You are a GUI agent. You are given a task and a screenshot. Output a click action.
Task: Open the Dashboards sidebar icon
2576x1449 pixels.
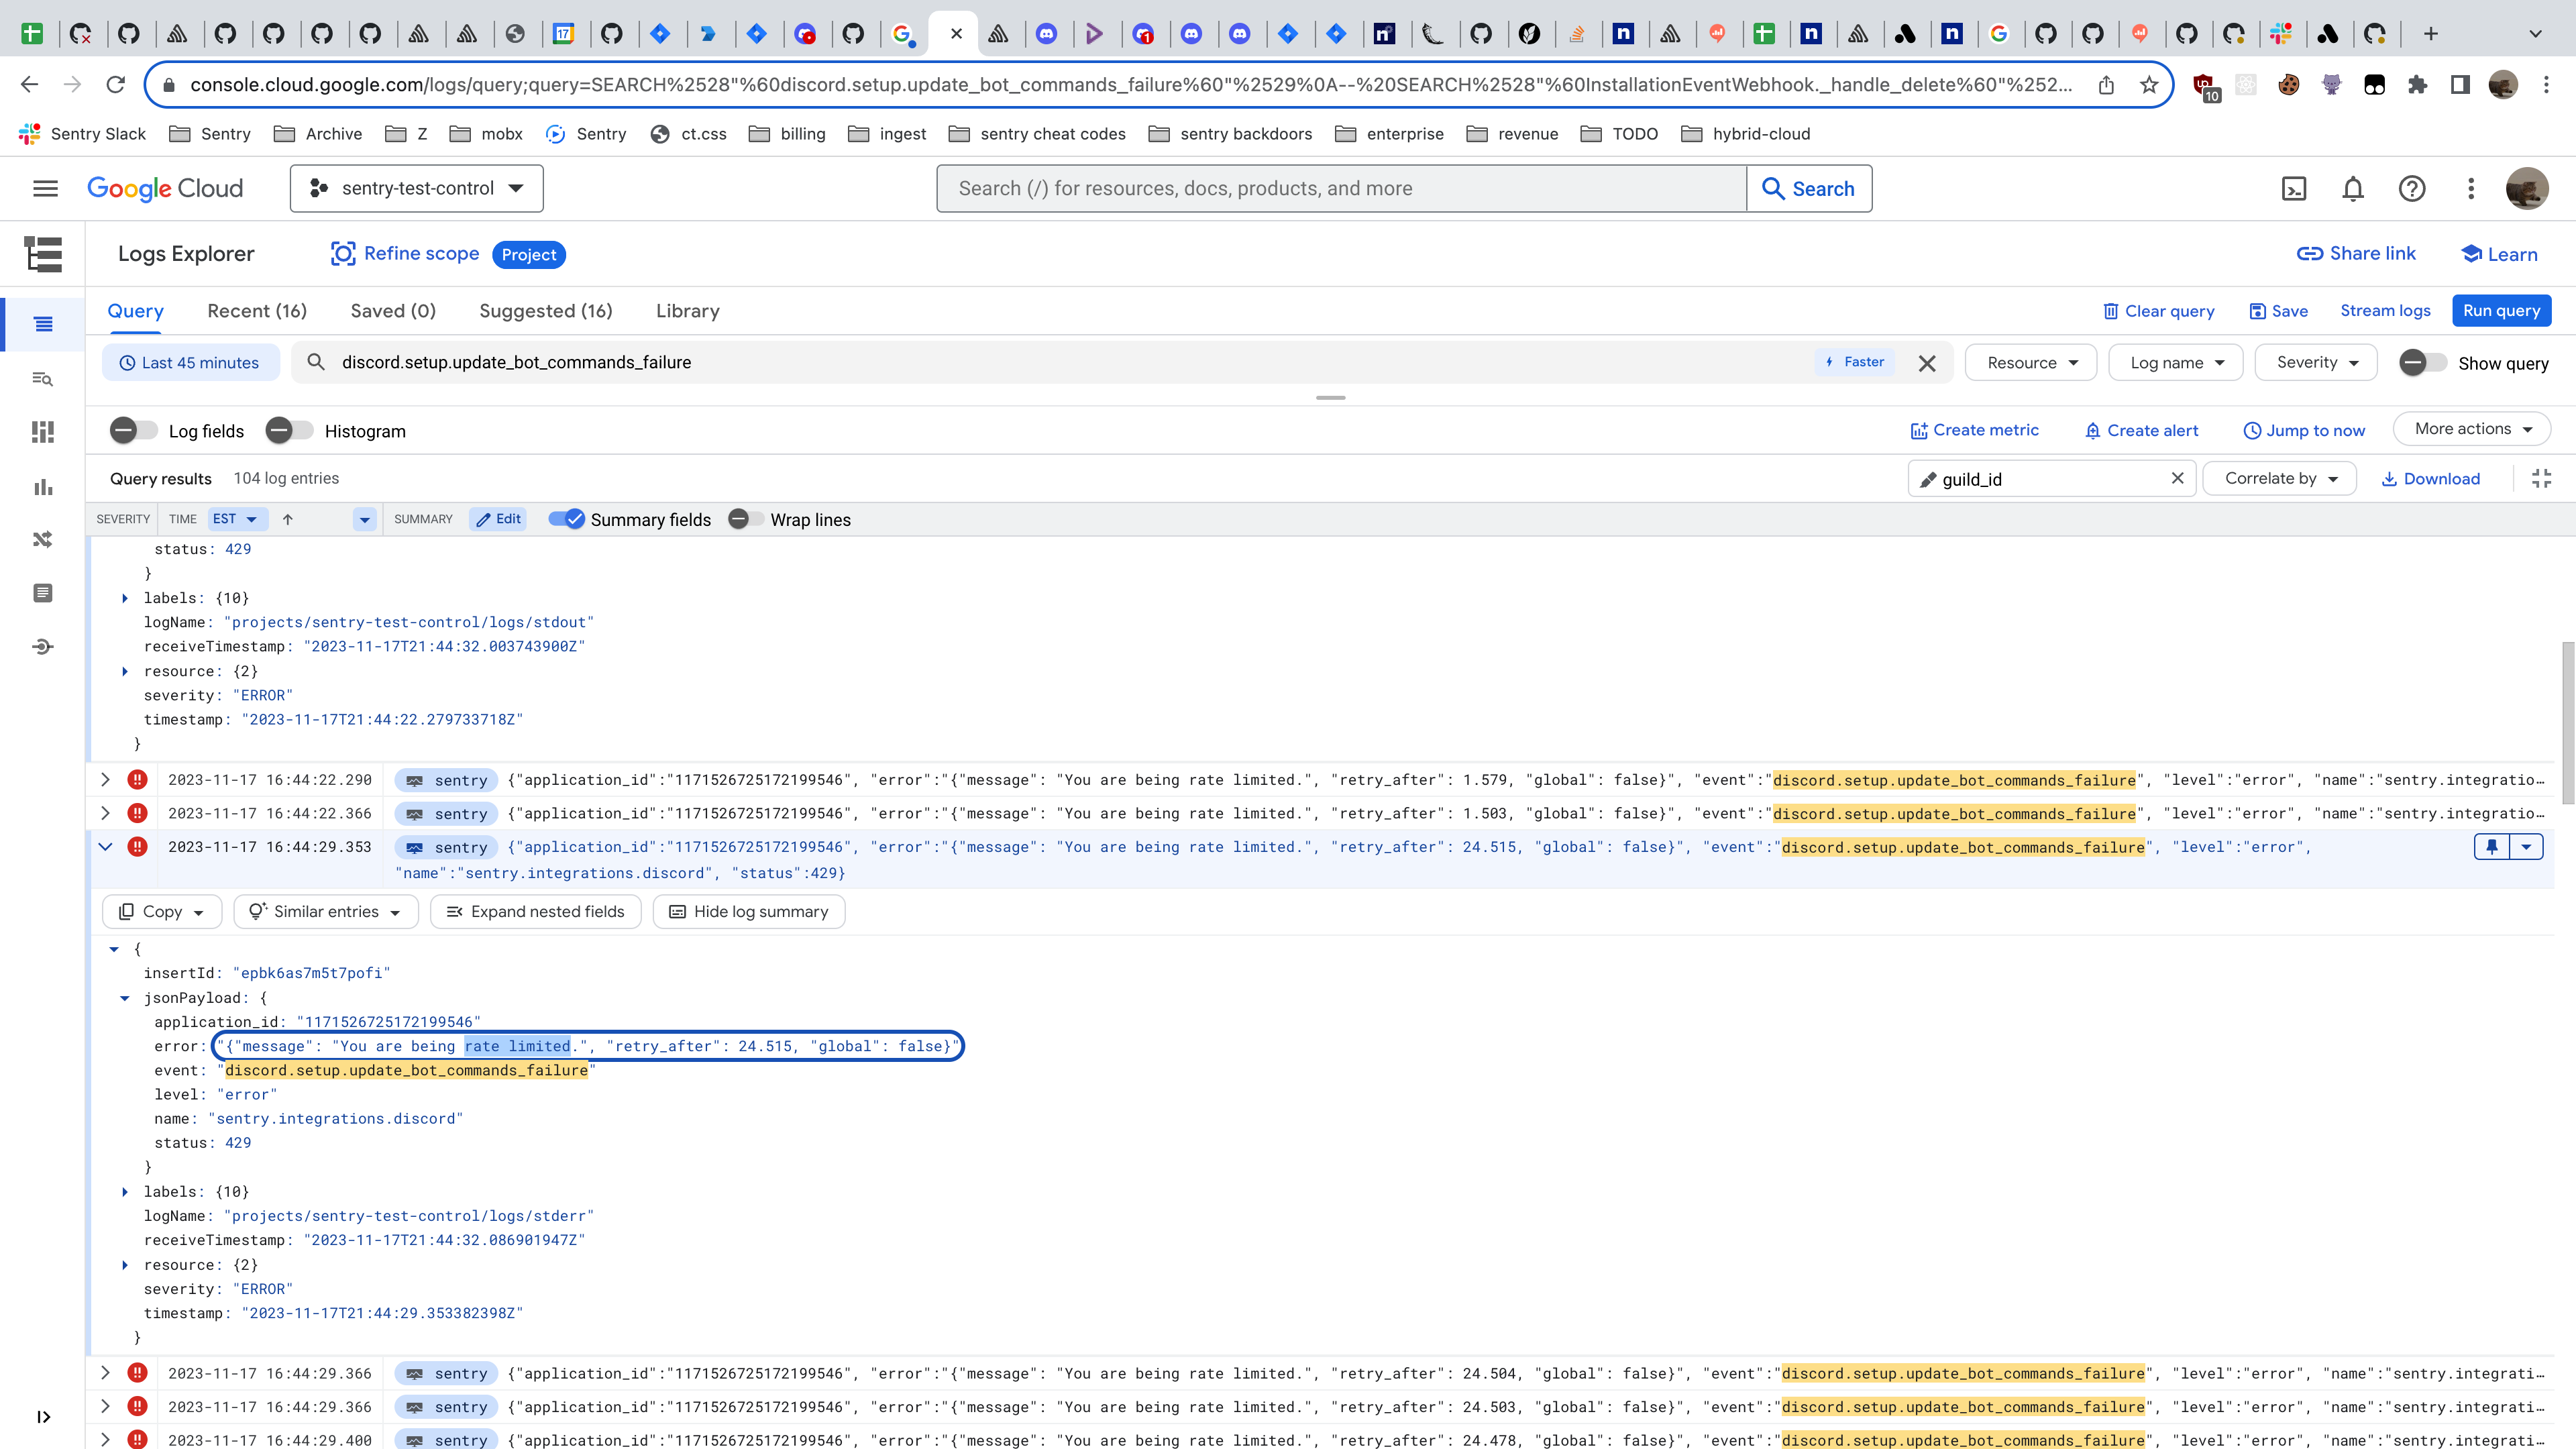click(x=43, y=432)
